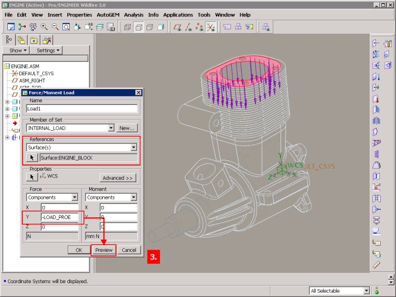Click the Preview button

click(103, 250)
